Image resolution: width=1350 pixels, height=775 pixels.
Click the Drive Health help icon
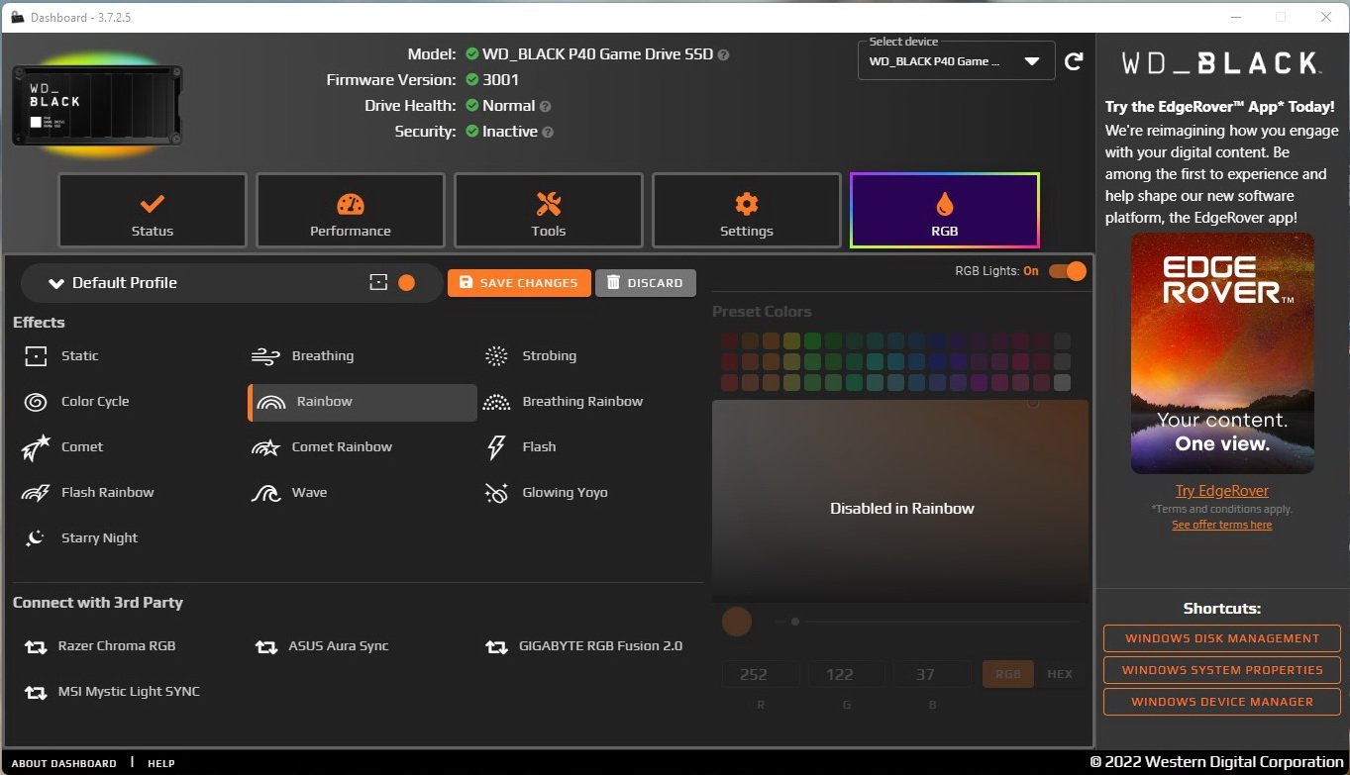click(x=546, y=107)
